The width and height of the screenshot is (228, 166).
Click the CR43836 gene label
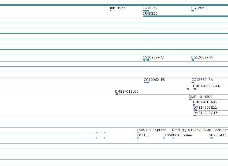150,14
